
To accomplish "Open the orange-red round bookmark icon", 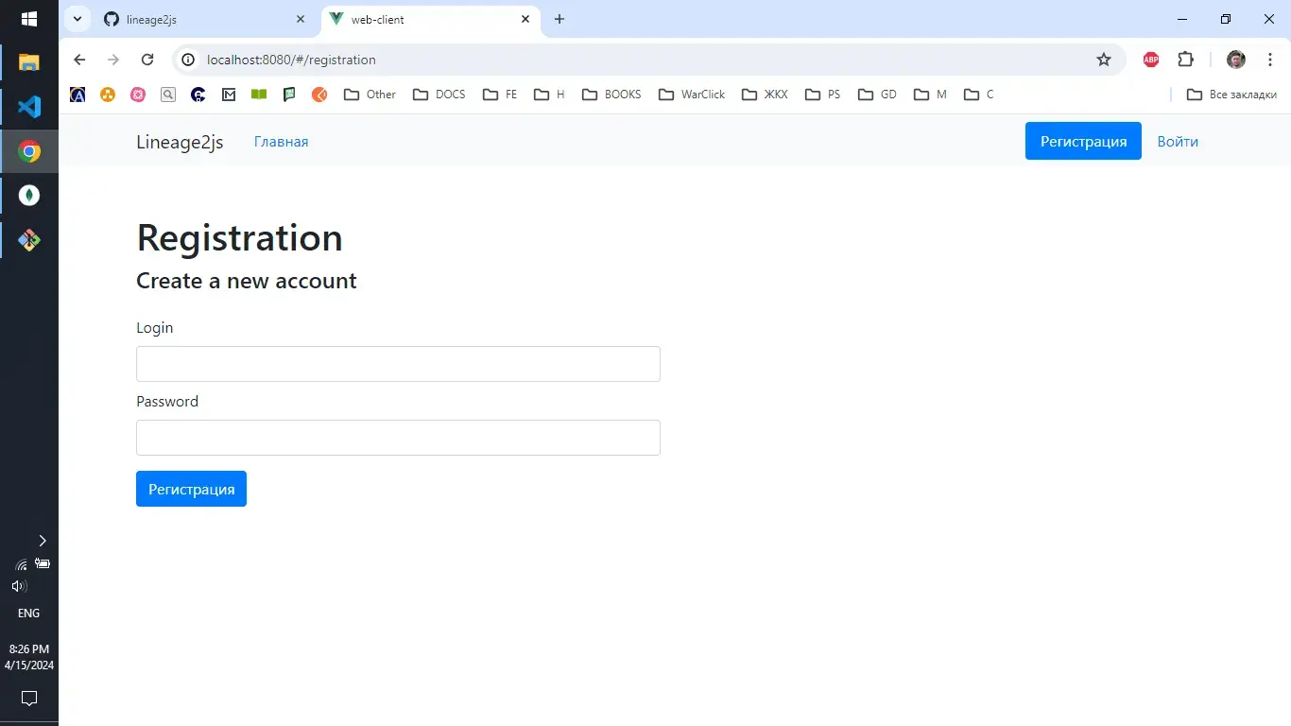I will [x=319, y=95].
